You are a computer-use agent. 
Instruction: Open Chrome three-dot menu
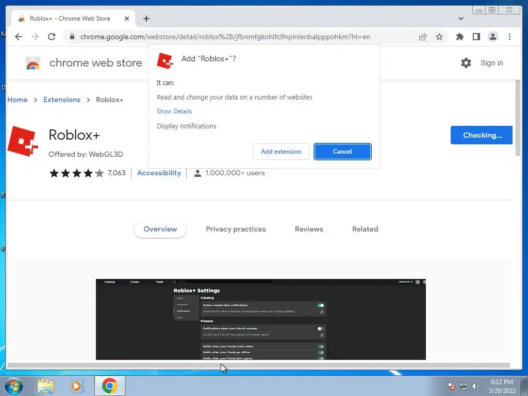coord(509,37)
